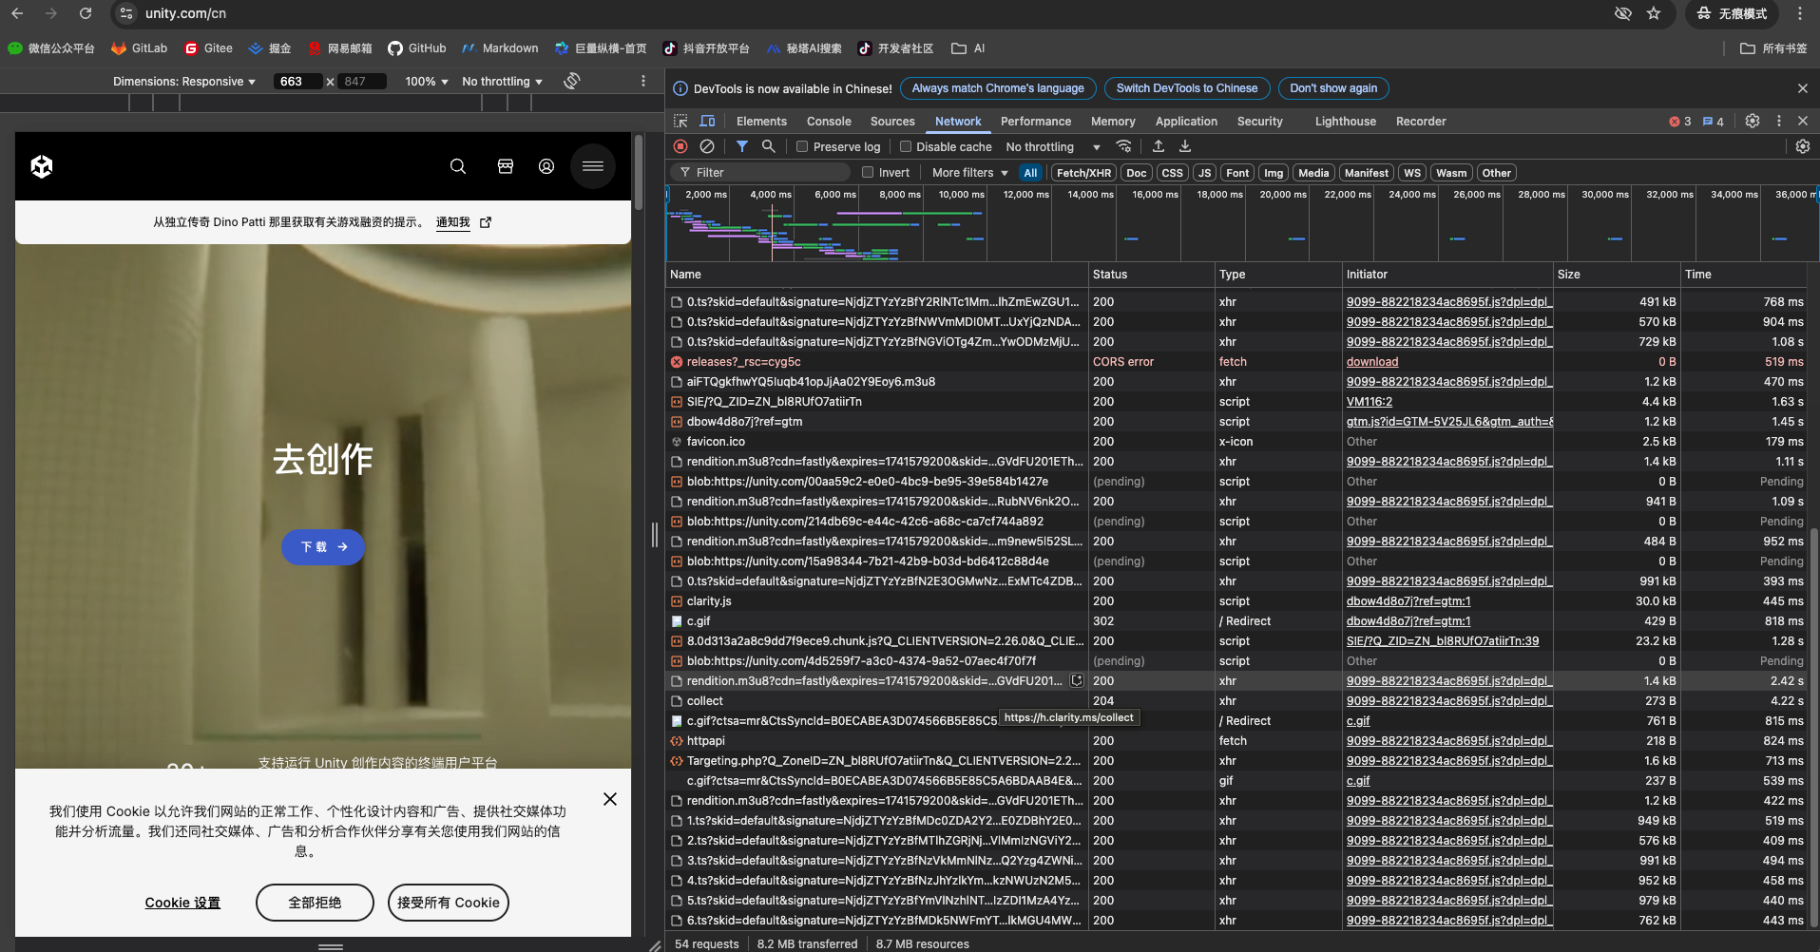Click the rotate device orientation icon
Screen dimensions: 1820x952
tap(571, 81)
